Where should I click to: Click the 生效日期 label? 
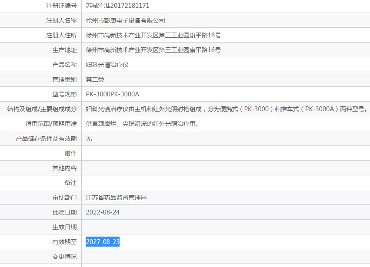tap(64, 227)
